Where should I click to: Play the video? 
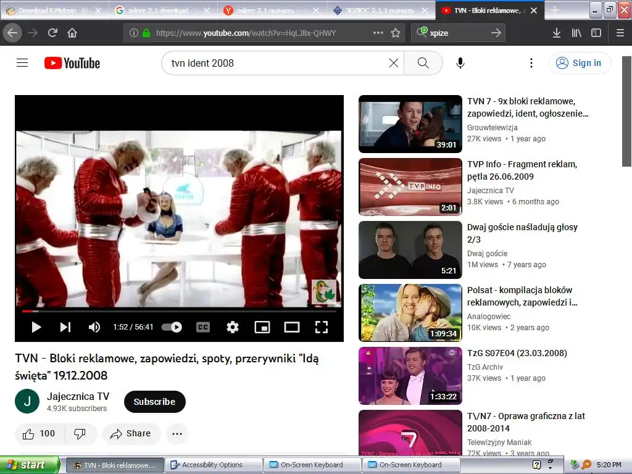point(36,327)
